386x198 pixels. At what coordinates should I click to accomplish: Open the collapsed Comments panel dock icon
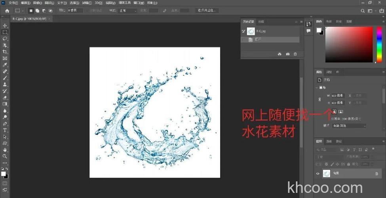point(308,31)
